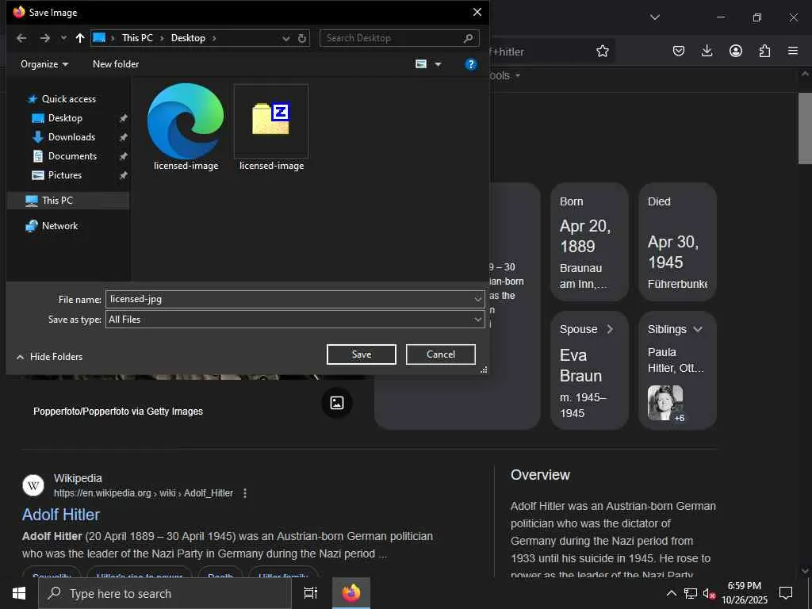Viewport: 812px width, 609px height.
Task: Show hidden system tray icons
Action: (x=671, y=593)
